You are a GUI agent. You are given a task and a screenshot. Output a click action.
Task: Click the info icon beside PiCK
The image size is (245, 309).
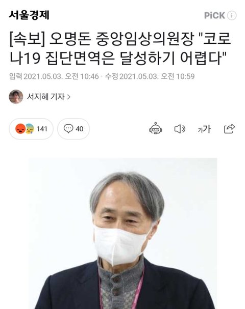(x=232, y=16)
